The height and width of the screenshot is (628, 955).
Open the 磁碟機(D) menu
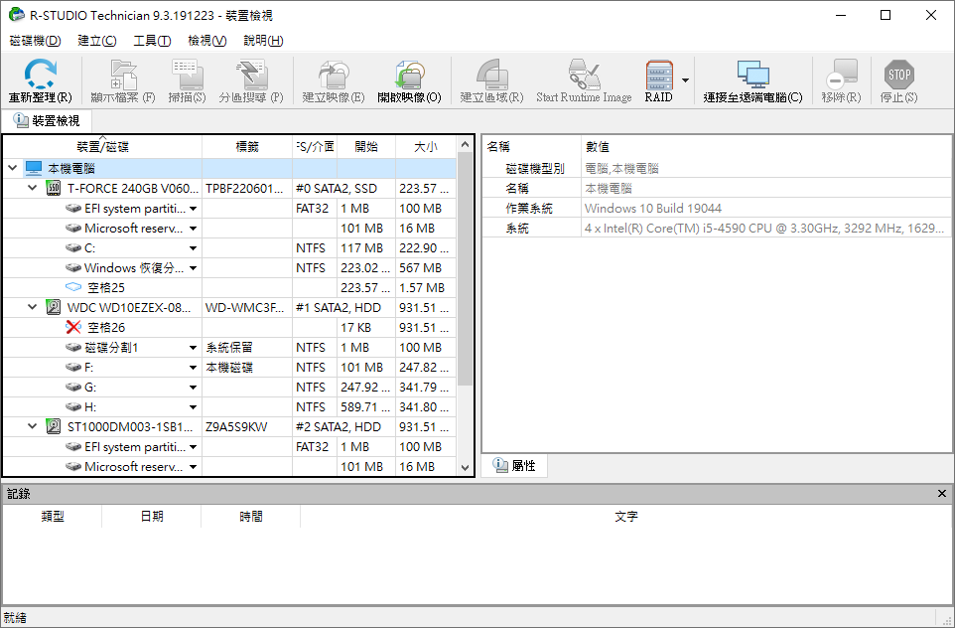(36, 40)
